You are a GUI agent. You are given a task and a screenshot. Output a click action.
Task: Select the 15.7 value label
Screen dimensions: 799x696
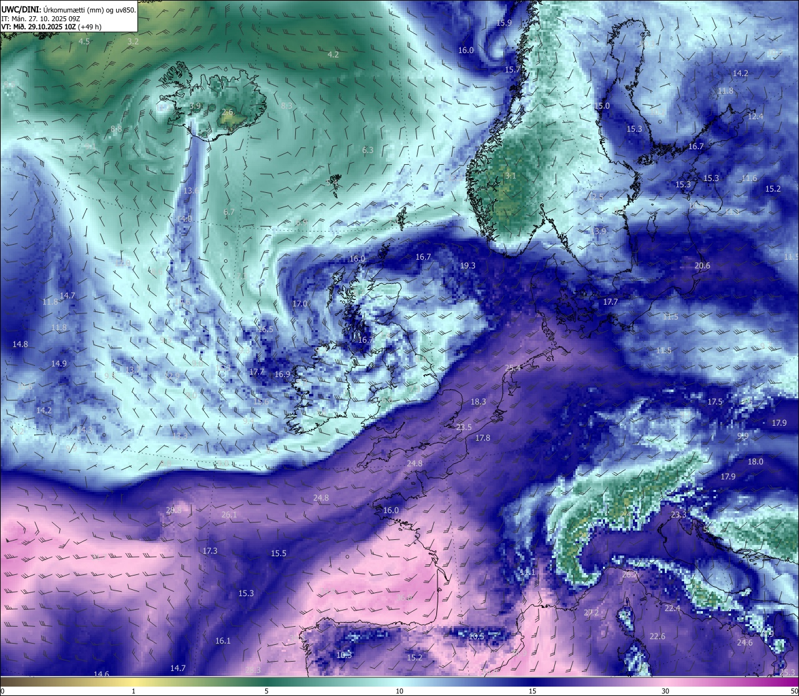click(x=512, y=69)
